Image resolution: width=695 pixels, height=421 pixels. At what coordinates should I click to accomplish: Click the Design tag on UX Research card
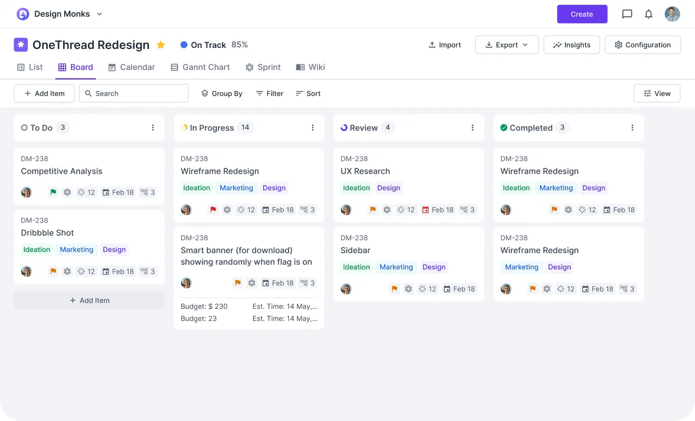[x=389, y=188]
